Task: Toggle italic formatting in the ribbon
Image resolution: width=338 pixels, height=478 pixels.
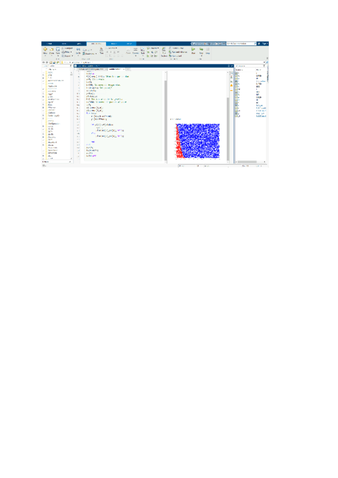Action: point(111,52)
